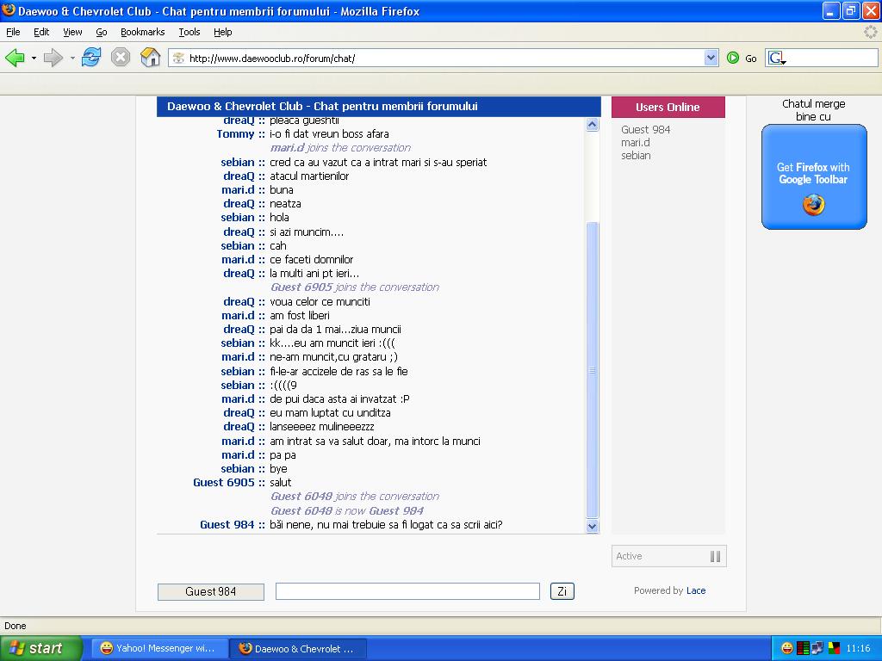Image resolution: width=882 pixels, height=661 pixels.
Task: Open the Tools menu
Action: (x=189, y=32)
